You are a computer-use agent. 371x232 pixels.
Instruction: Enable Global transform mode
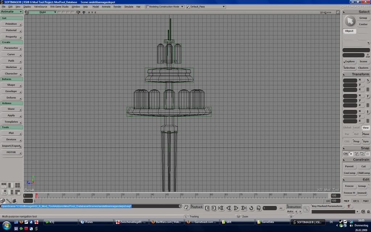(347, 128)
